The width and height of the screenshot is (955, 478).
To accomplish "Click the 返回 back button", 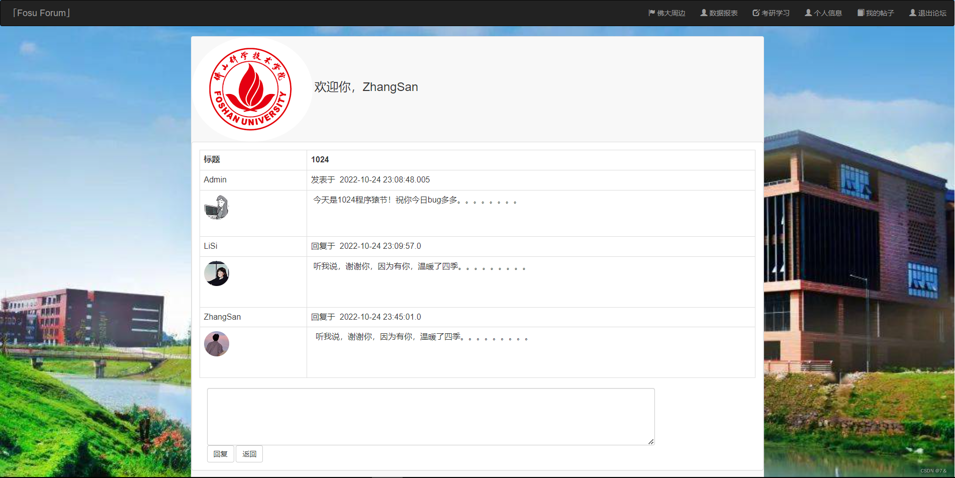I will coord(249,454).
